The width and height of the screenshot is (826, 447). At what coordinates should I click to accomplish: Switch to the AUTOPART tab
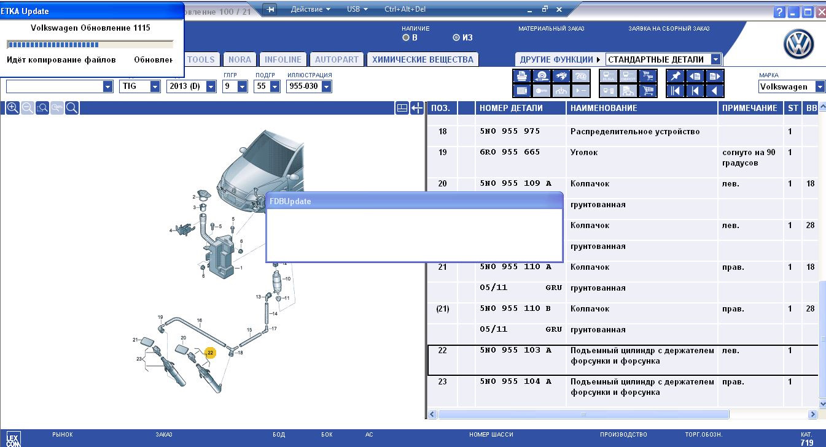pos(337,59)
